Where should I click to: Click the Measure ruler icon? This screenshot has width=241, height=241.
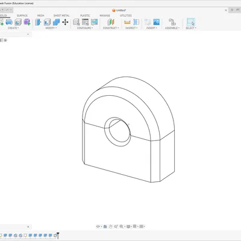click(127, 22)
